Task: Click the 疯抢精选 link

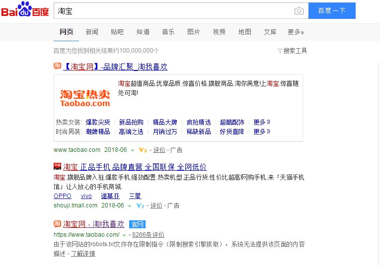Action: tap(199, 122)
